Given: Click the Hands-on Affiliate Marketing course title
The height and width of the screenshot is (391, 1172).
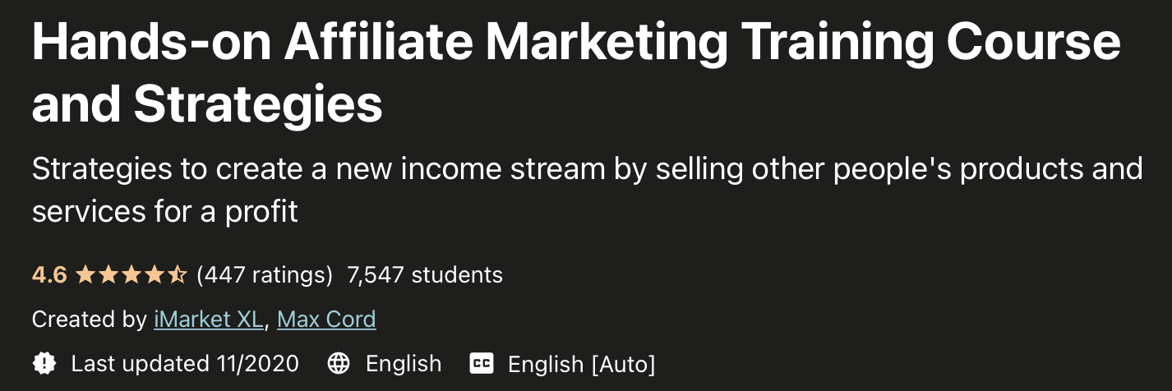Looking at the screenshot, I should click(575, 44).
